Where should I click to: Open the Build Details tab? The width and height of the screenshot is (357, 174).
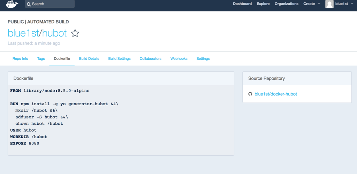(x=89, y=59)
